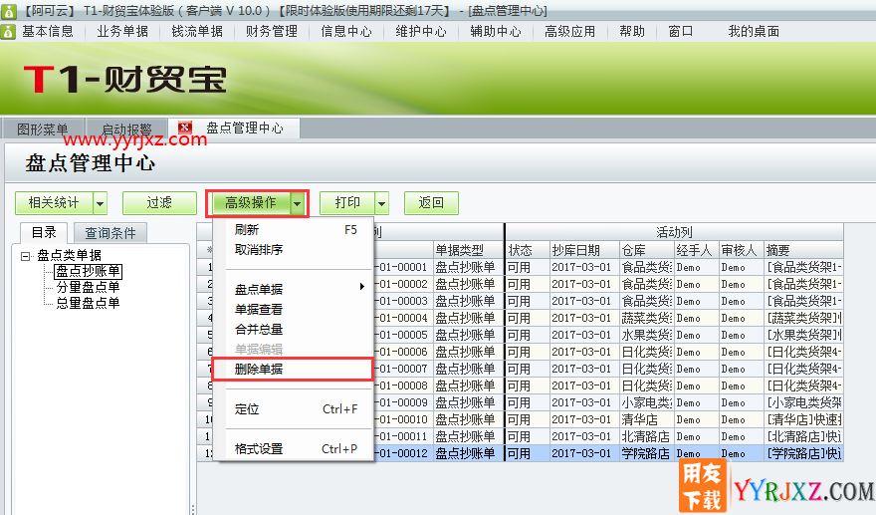This screenshot has width=876, height=515.
Task: Open the 辅助中心 menu
Action: [x=496, y=31]
